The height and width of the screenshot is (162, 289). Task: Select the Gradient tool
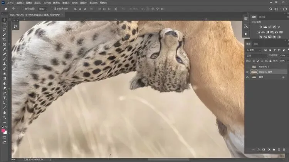point(4,78)
